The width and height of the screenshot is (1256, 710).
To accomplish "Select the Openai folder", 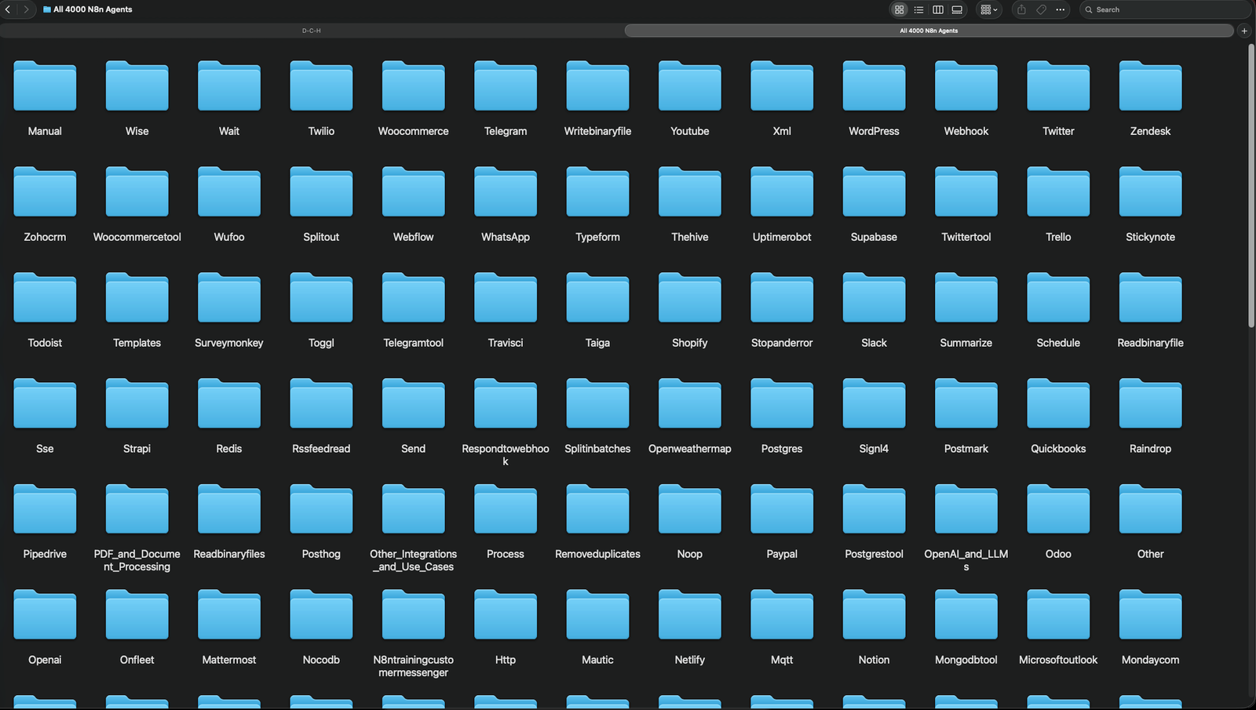I will pyautogui.click(x=45, y=616).
